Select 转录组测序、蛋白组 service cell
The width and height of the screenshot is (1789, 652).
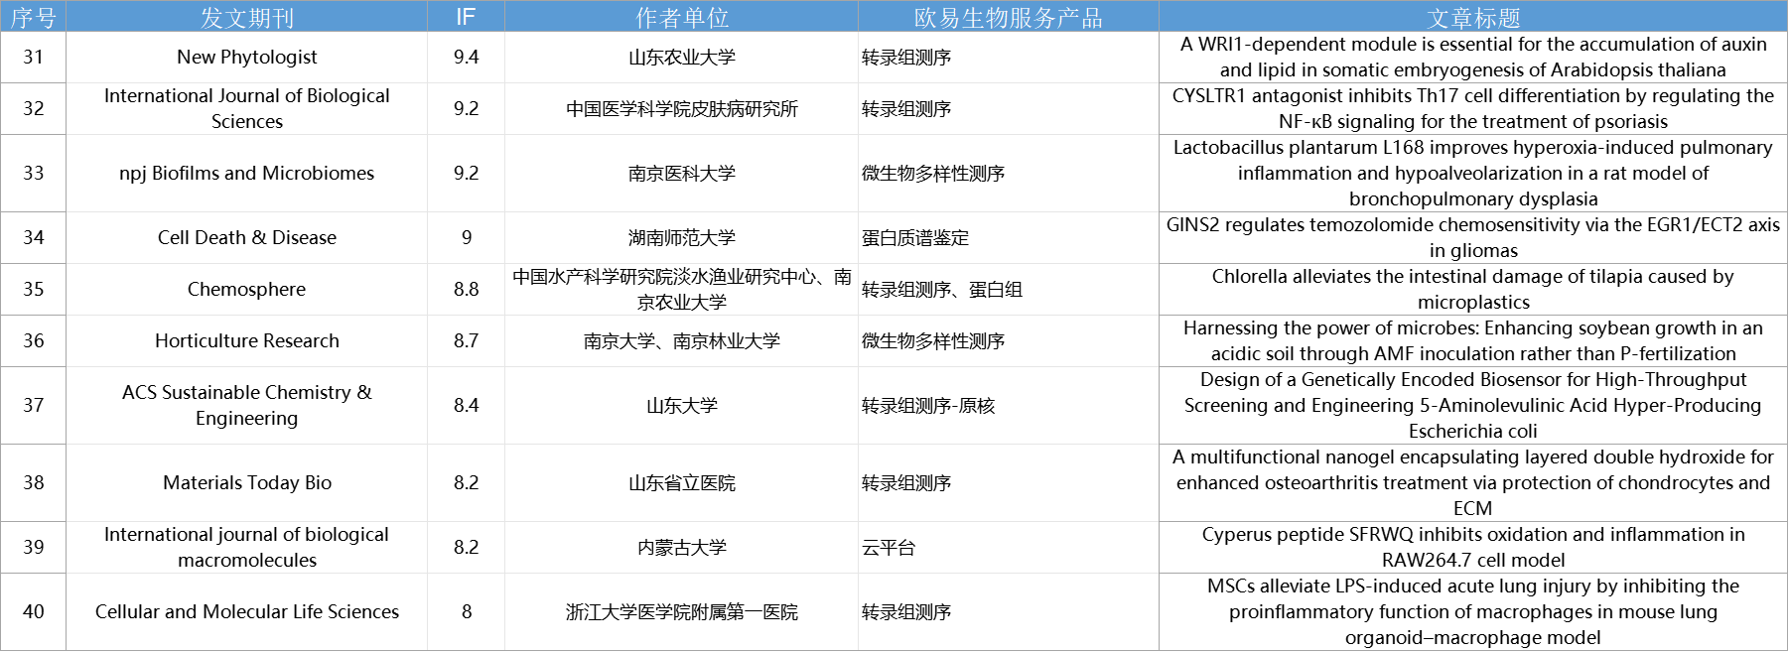pos(1009,290)
